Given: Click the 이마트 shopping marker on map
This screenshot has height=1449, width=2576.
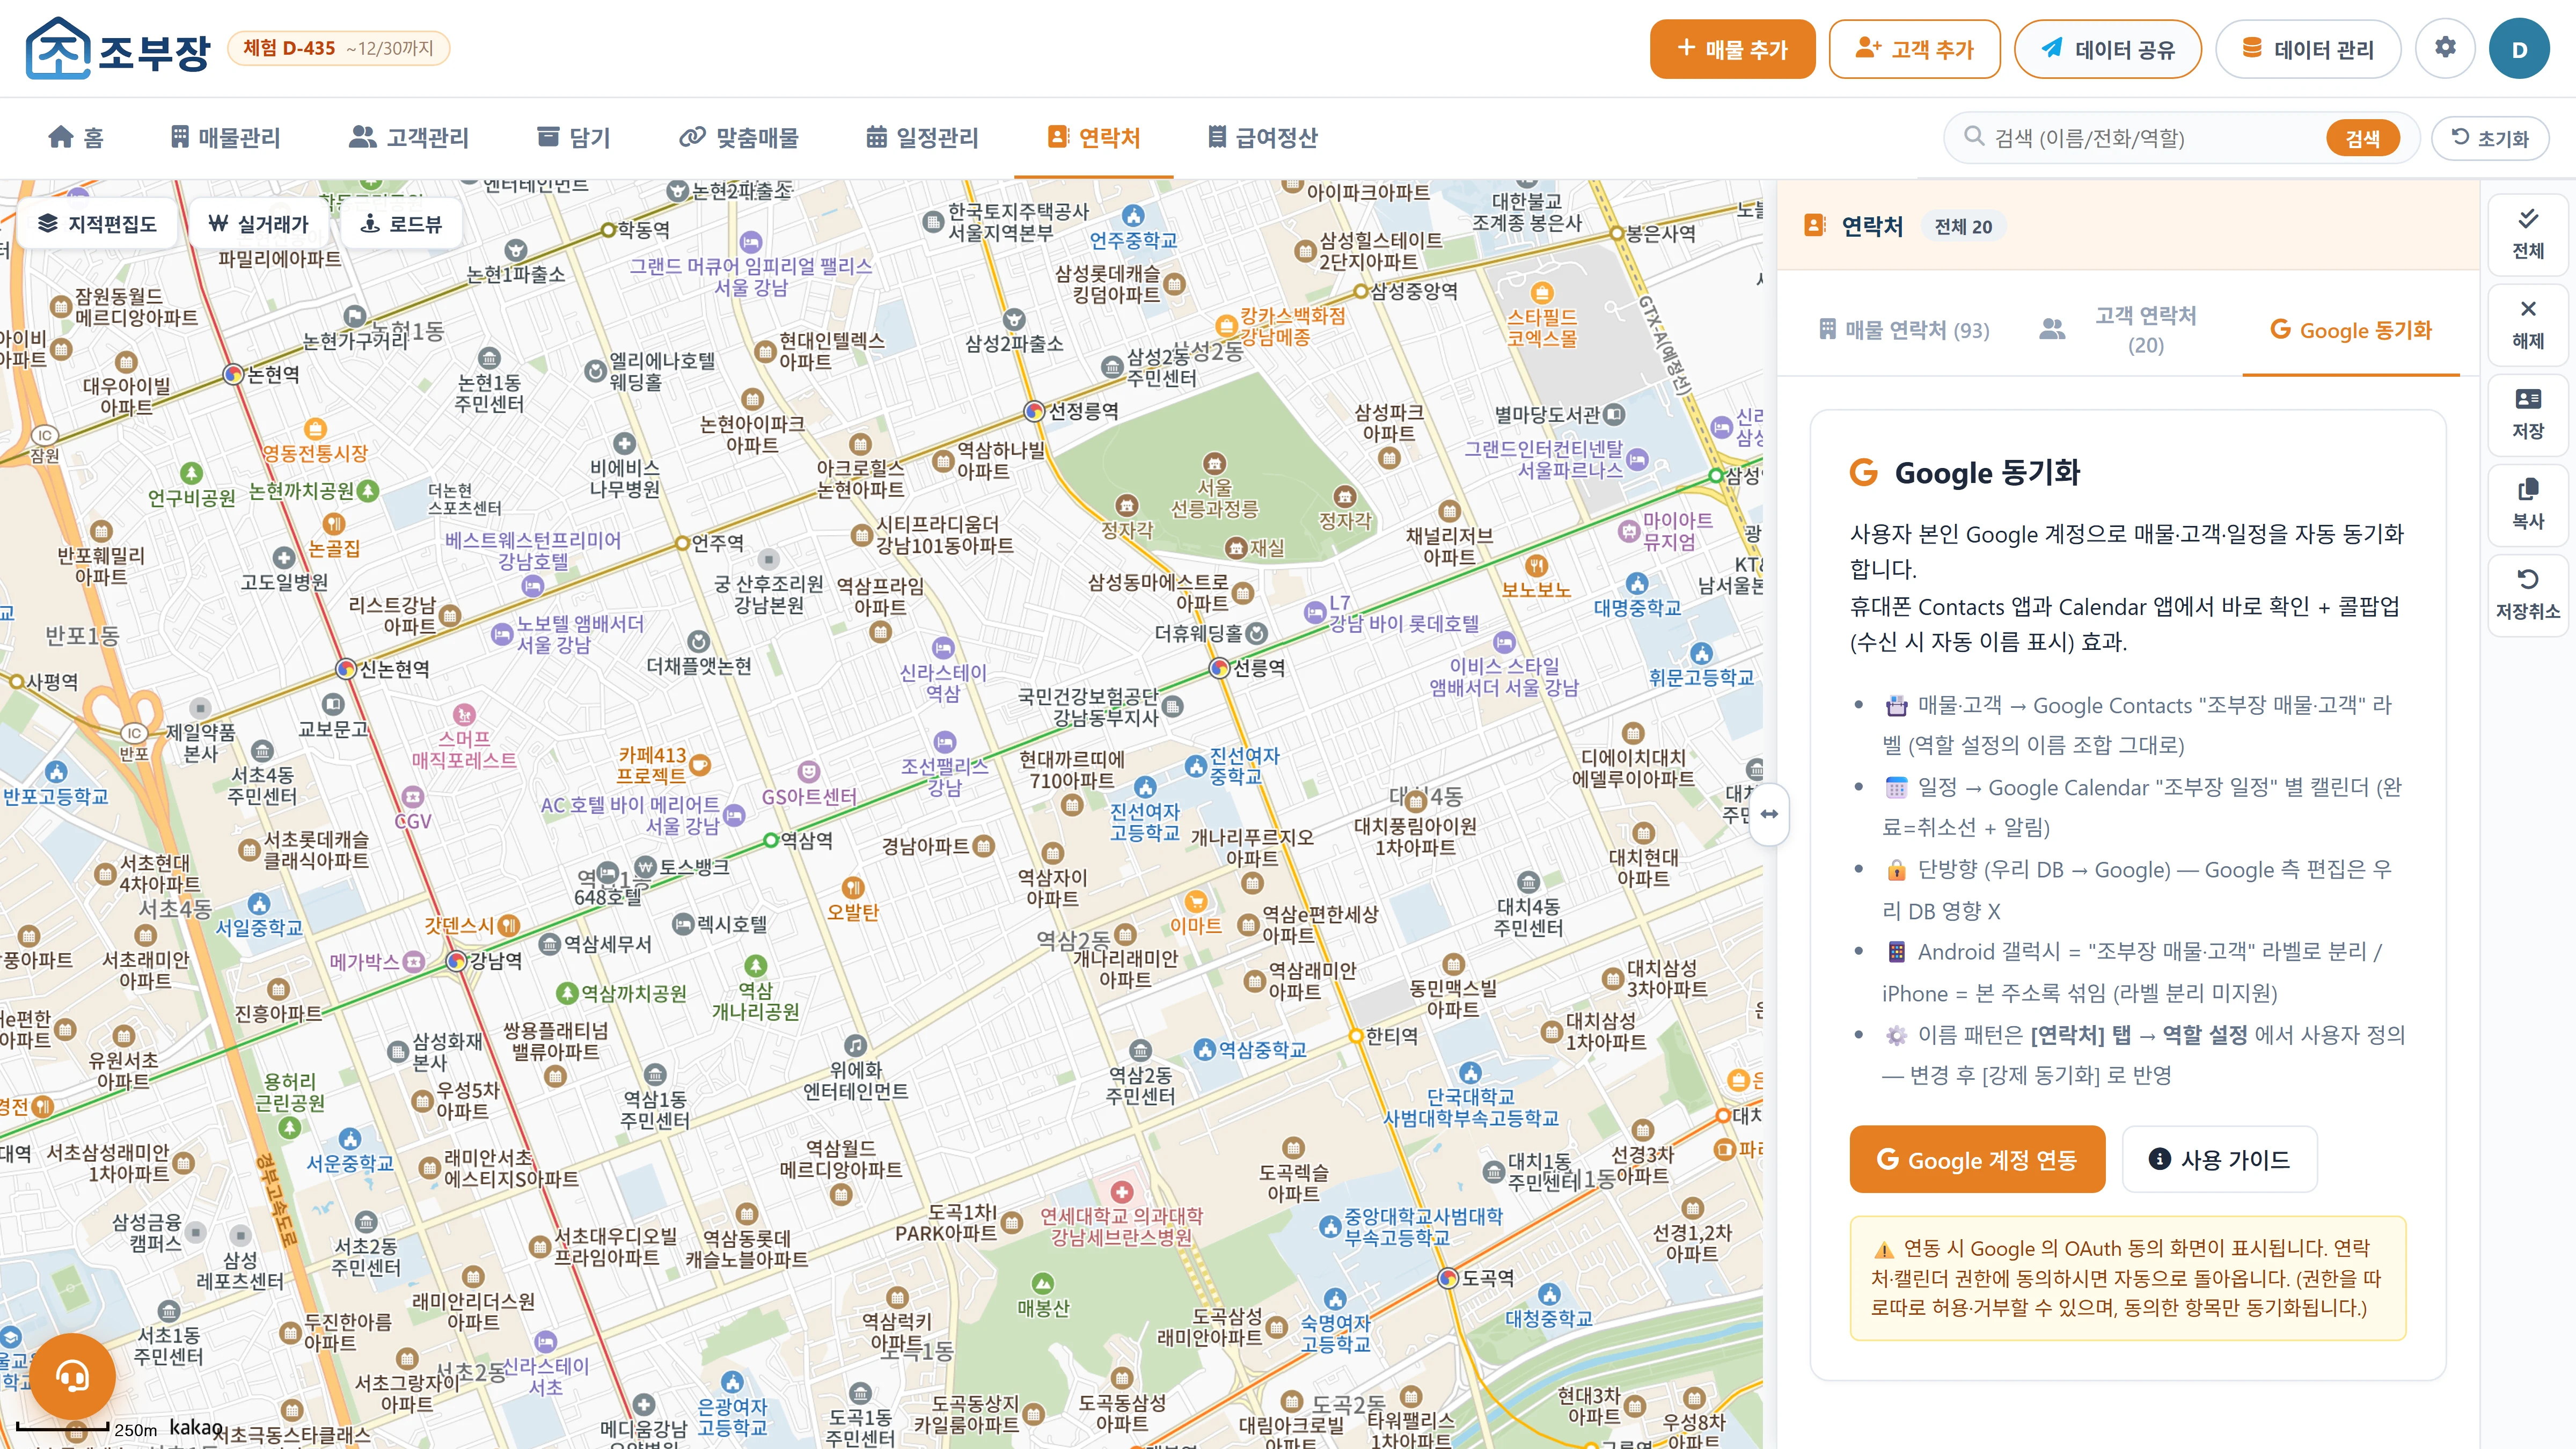Looking at the screenshot, I should (x=1195, y=902).
